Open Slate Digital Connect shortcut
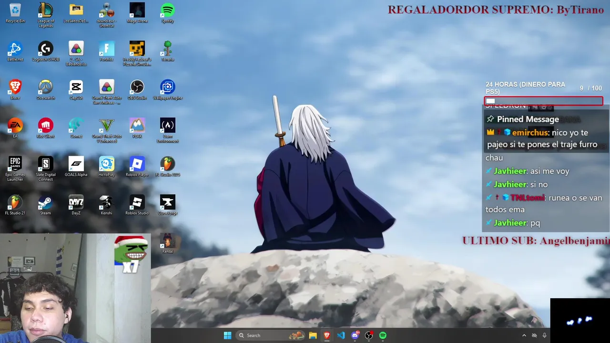Image resolution: width=610 pixels, height=343 pixels. pos(46,169)
